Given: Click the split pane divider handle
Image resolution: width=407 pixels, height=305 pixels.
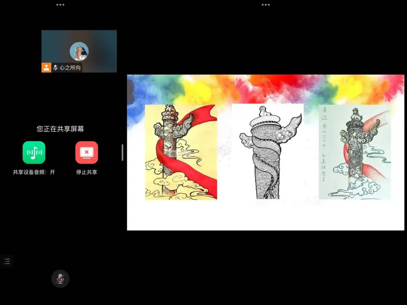Looking at the screenshot, I should (x=122, y=152).
